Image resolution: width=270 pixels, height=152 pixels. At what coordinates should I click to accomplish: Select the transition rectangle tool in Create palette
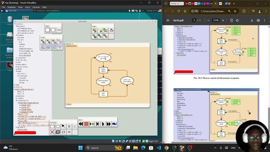point(52,127)
